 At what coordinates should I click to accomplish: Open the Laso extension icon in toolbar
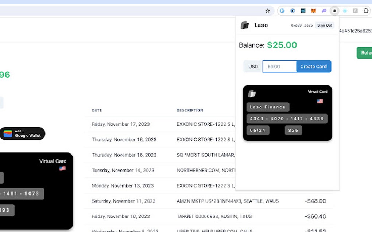point(334,11)
